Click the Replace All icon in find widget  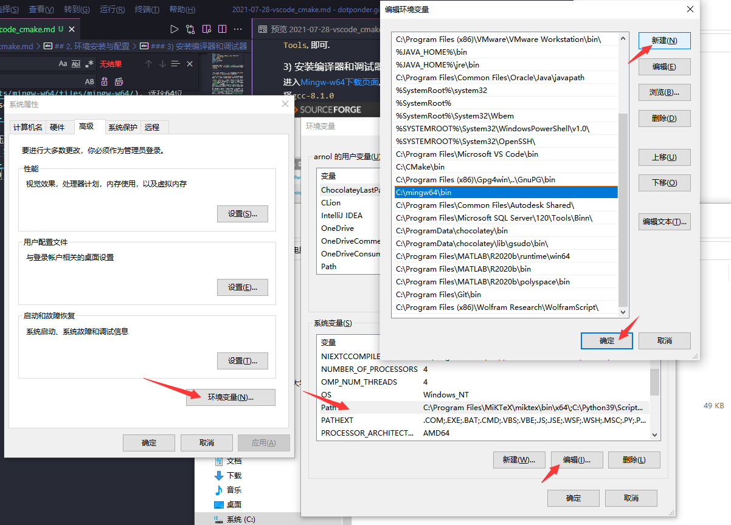(119, 81)
